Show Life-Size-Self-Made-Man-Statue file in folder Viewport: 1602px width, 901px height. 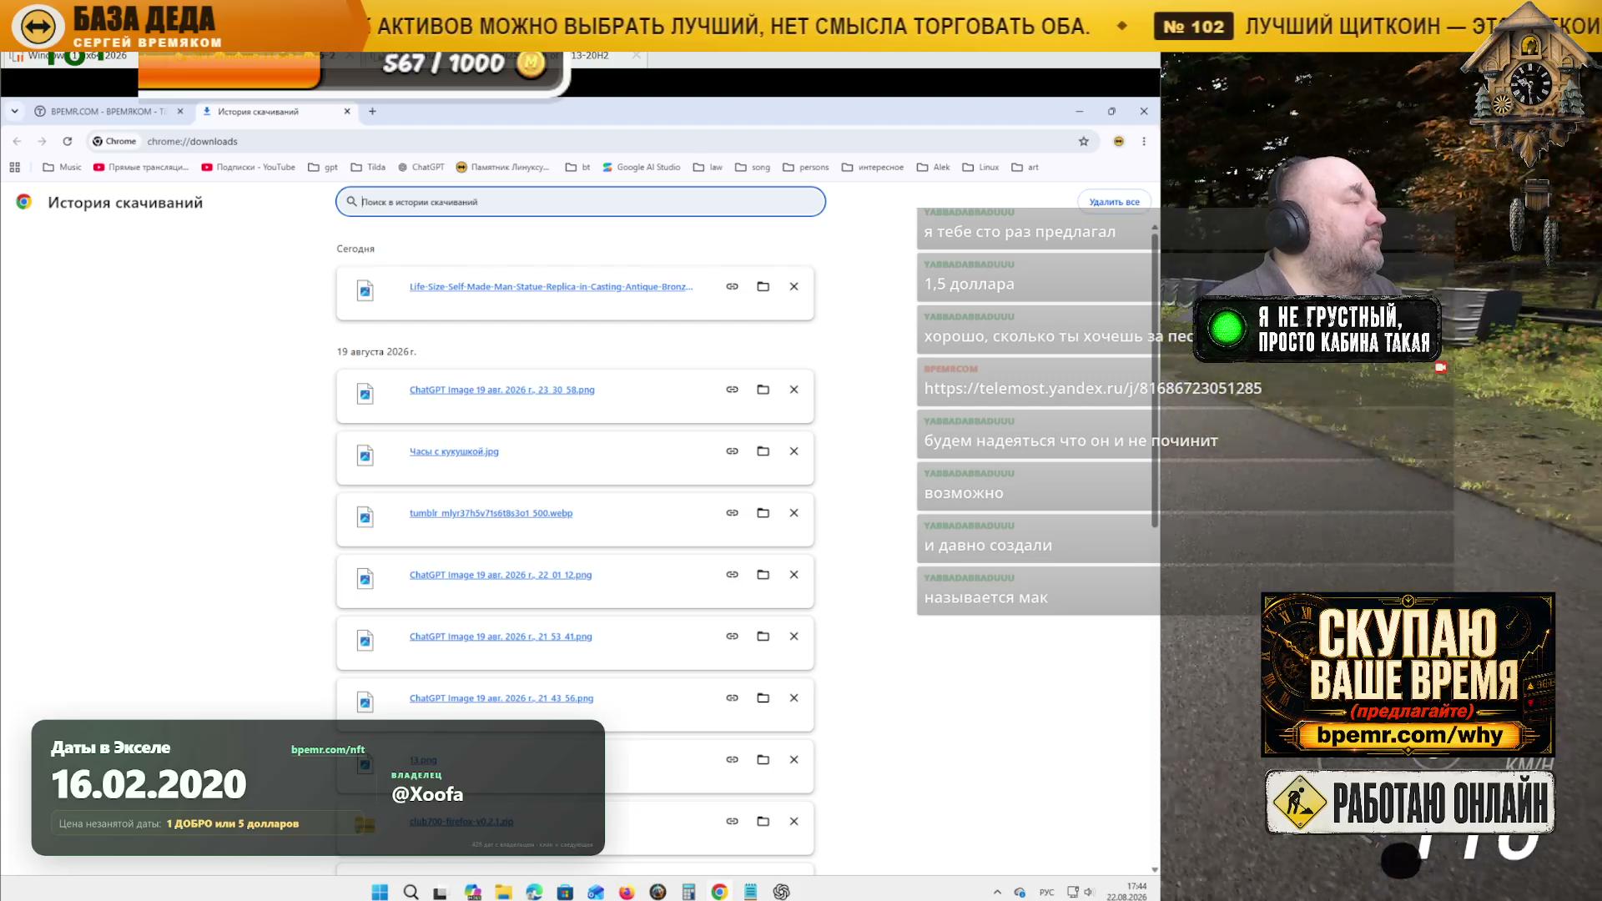pos(763,286)
